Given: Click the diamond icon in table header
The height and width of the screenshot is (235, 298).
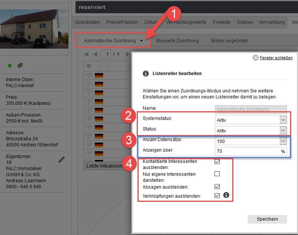Looking at the screenshot, I should 89,66.
